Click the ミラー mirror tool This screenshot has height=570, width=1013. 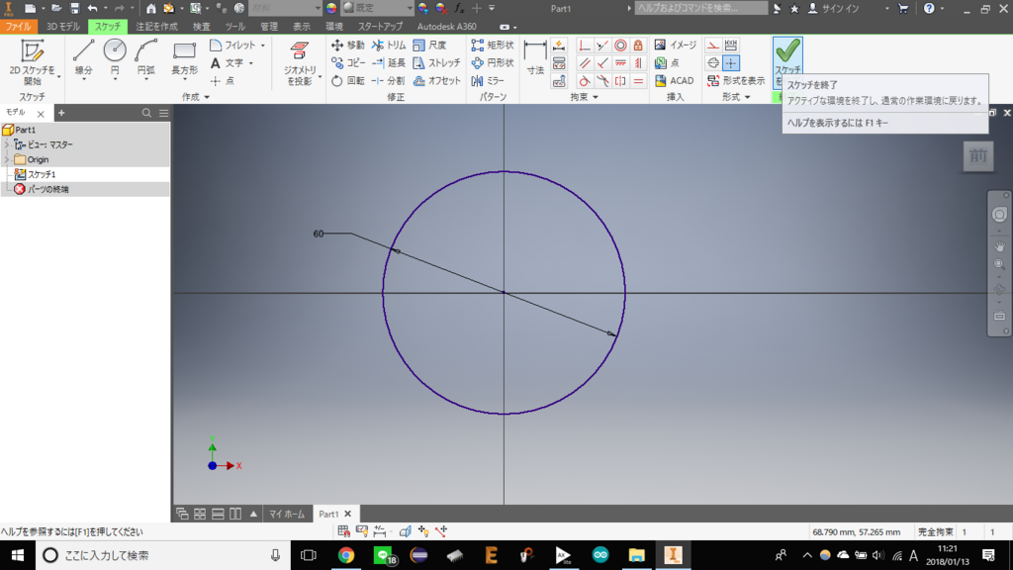(488, 81)
